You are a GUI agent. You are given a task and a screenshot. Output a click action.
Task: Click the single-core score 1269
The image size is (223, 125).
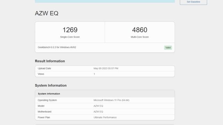click(x=70, y=30)
